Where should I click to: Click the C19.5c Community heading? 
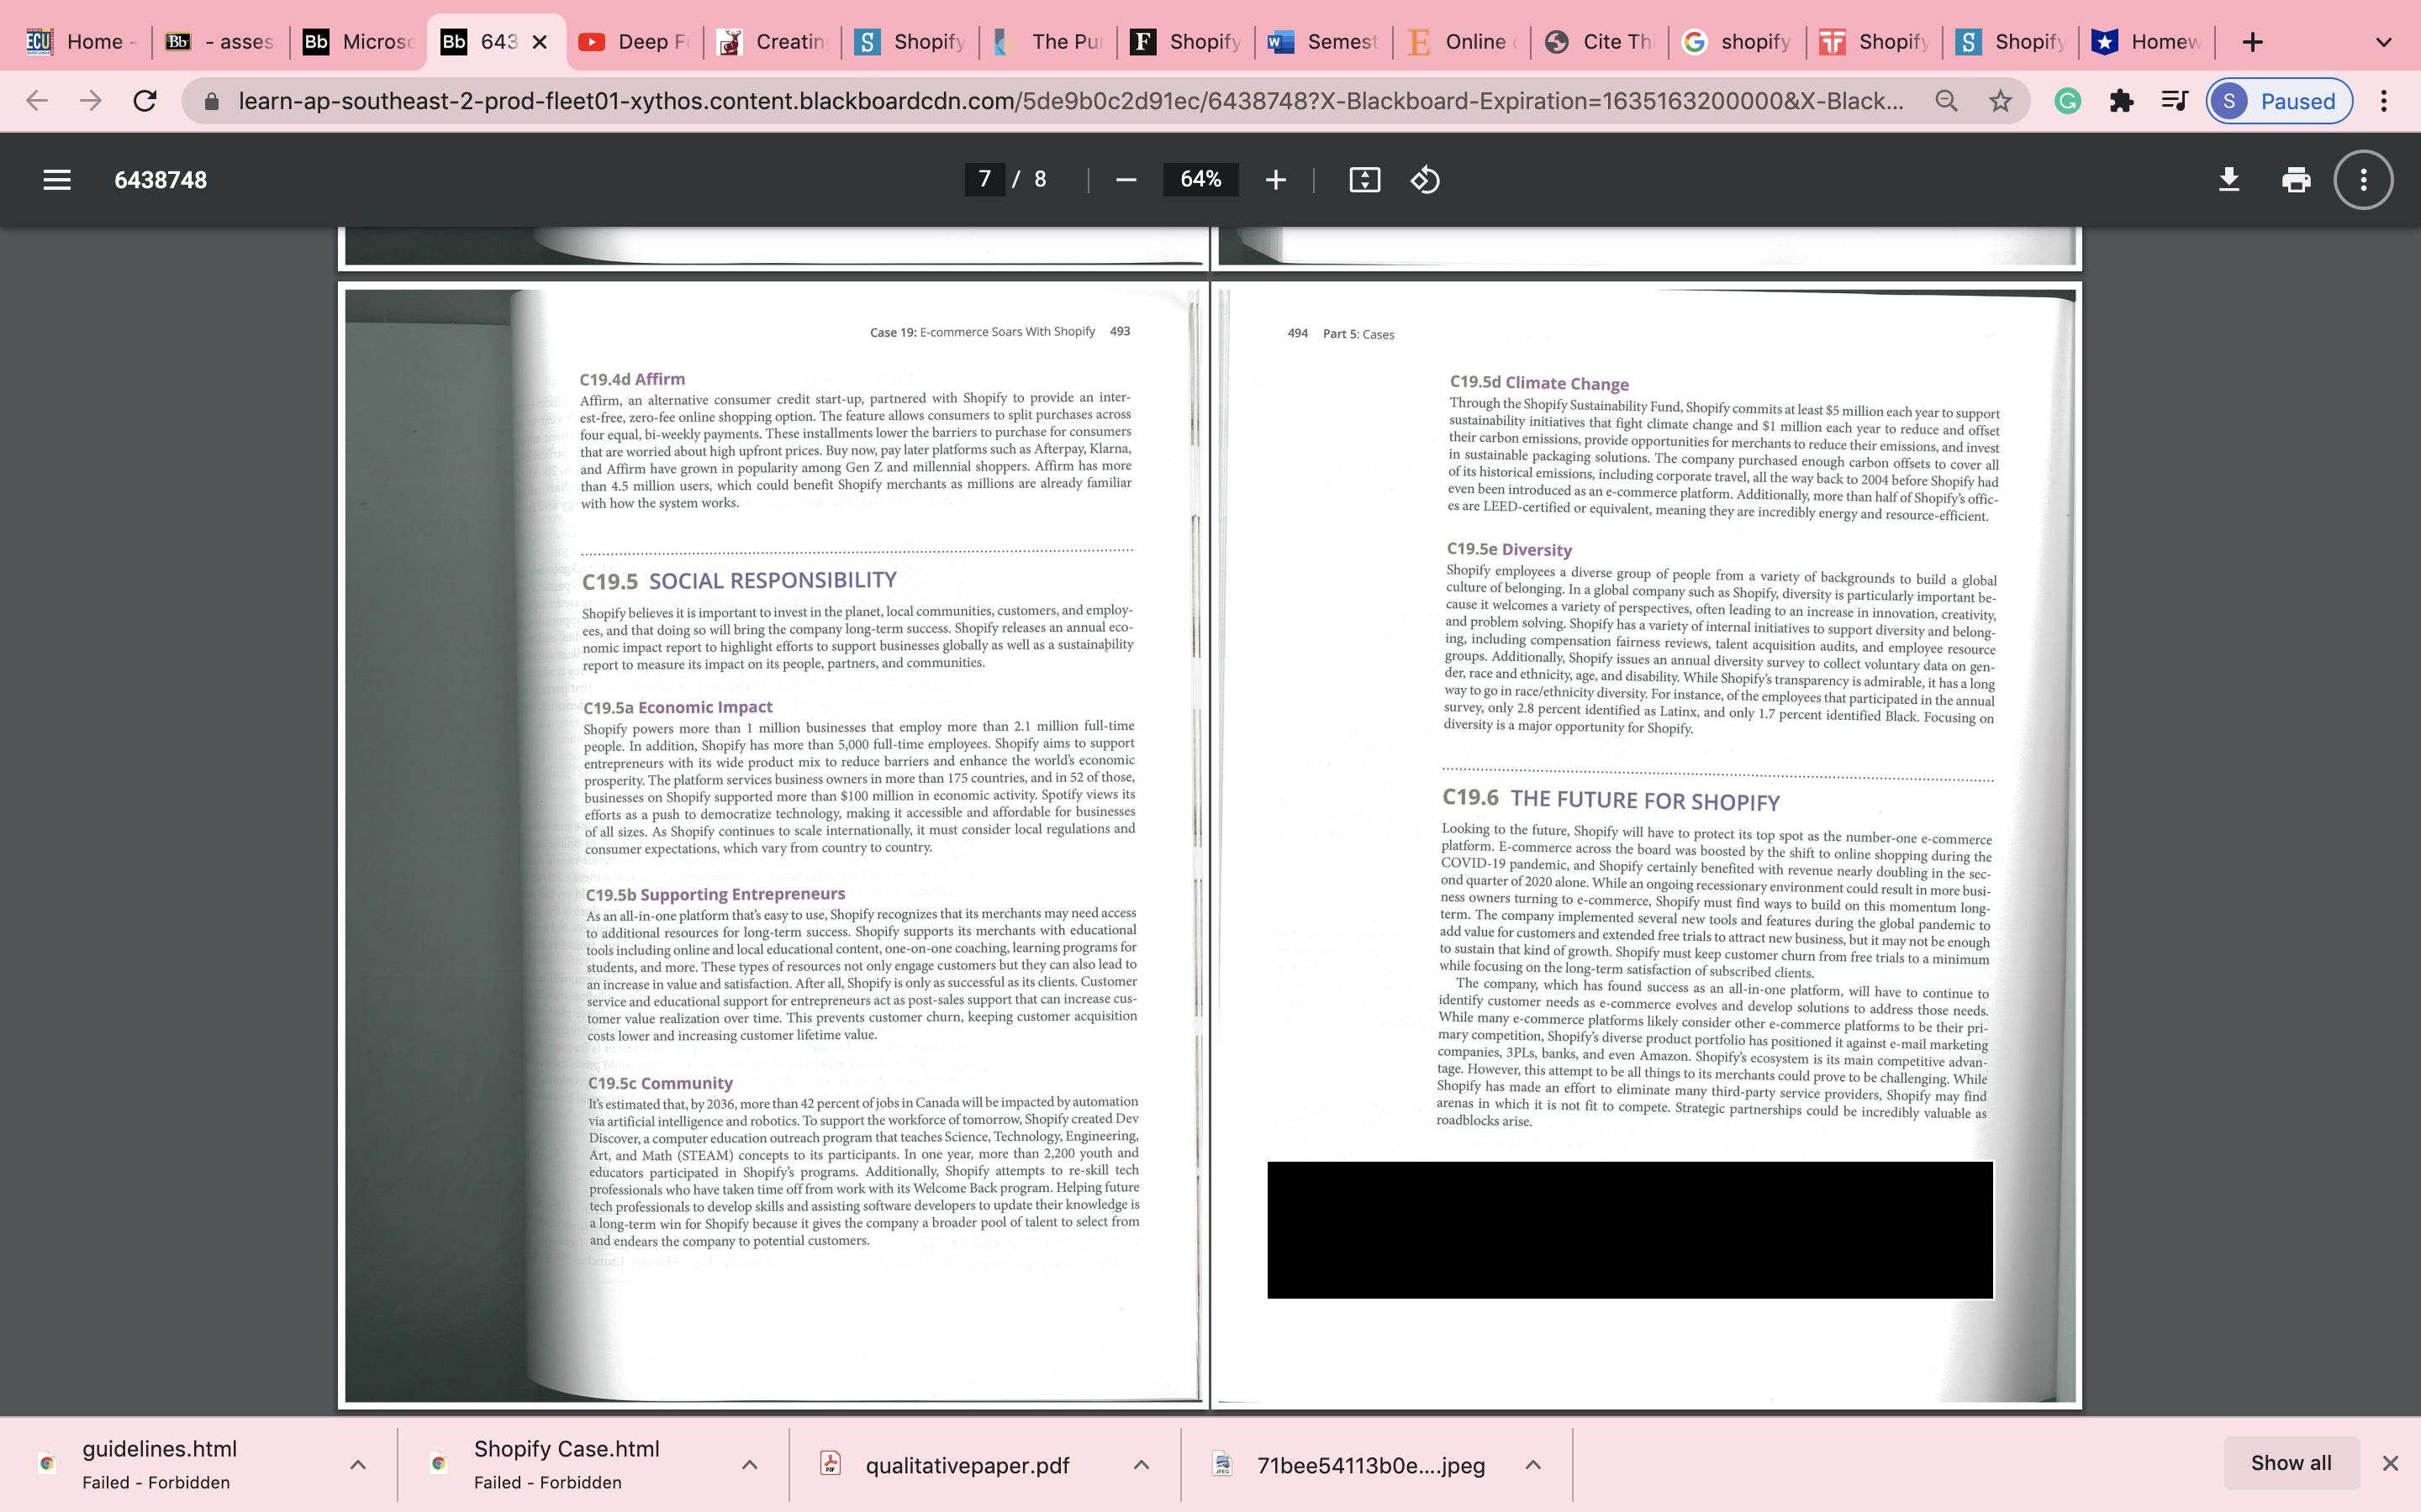(660, 1083)
